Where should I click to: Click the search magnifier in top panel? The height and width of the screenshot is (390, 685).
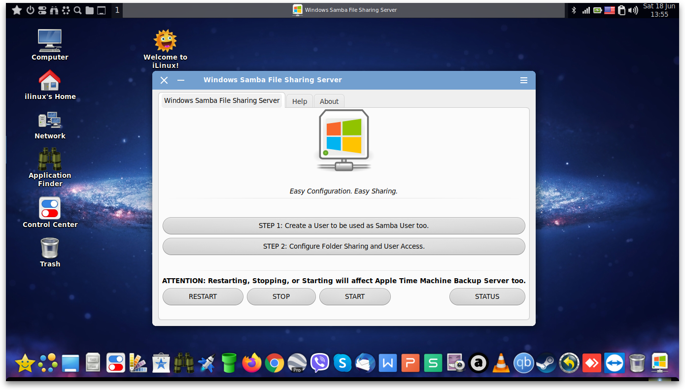pos(77,10)
